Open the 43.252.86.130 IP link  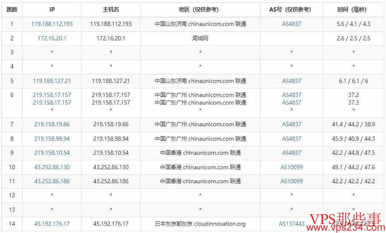click(51, 167)
